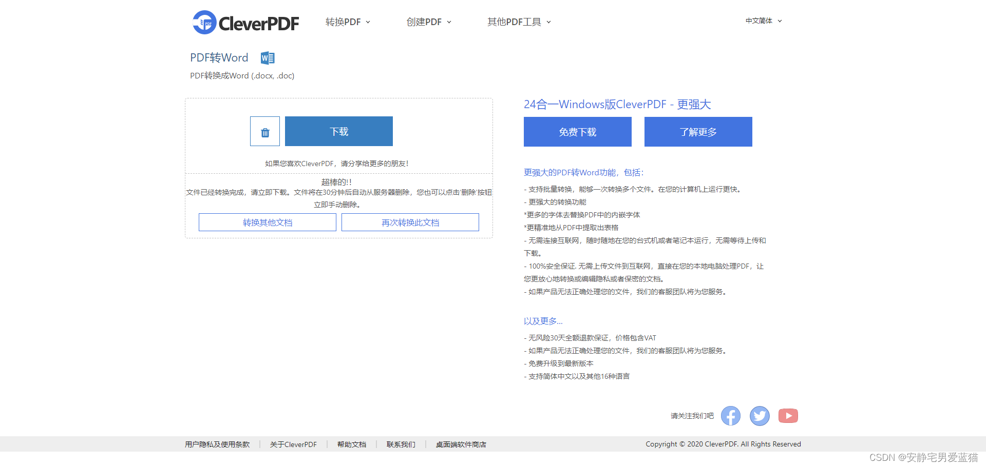The image size is (986, 467).
Task: Click the subtitle PDF转换成Word (.docx, .doc)
Action: [242, 76]
